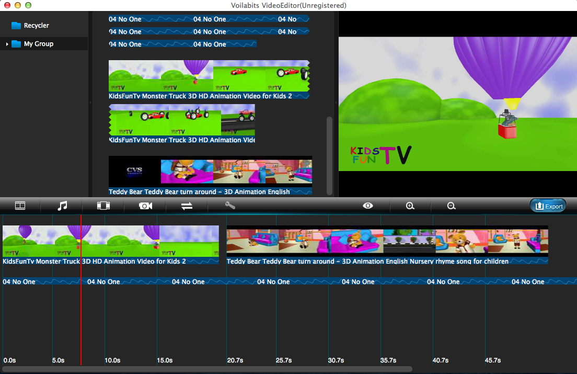This screenshot has width=577, height=374.
Task: Select the truncated KidsFunTv Monster Truck library clip
Action: (x=182, y=123)
